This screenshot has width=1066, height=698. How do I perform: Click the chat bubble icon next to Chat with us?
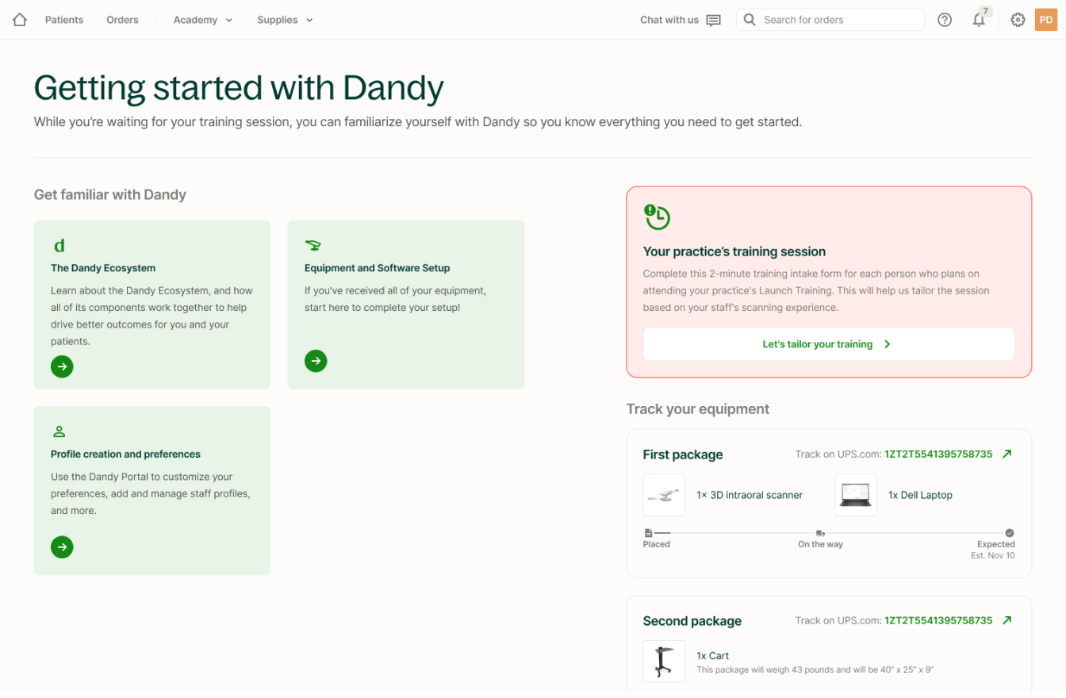click(x=713, y=20)
